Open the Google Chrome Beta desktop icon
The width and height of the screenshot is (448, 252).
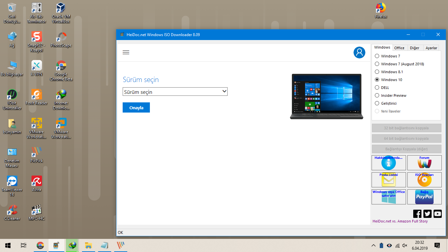61,71
